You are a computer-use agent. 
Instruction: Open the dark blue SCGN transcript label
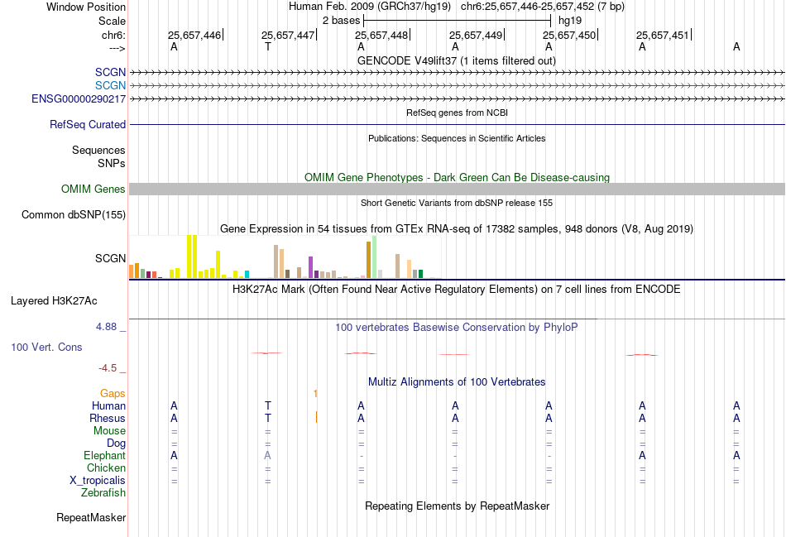(110, 72)
